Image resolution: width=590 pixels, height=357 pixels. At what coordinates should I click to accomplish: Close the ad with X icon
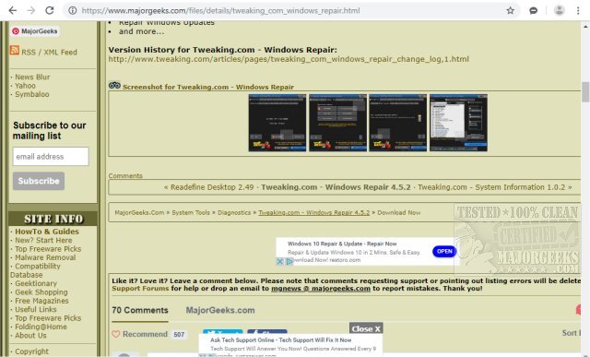(x=279, y=261)
